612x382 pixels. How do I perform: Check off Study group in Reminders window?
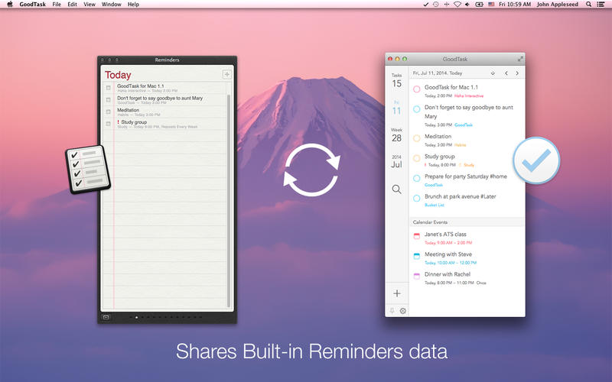tap(108, 124)
